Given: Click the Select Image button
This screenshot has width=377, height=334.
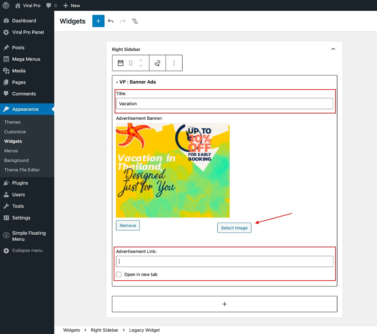Looking at the screenshot, I should [234, 228].
